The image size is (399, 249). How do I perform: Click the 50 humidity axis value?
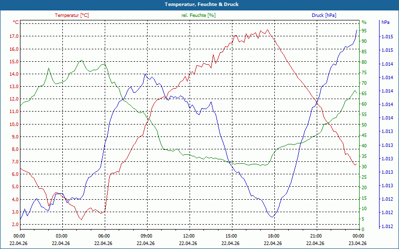pyautogui.click(x=364, y=125)
